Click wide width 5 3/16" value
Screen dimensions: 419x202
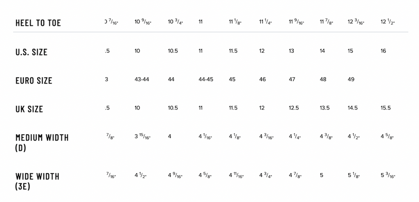(388, 176)
